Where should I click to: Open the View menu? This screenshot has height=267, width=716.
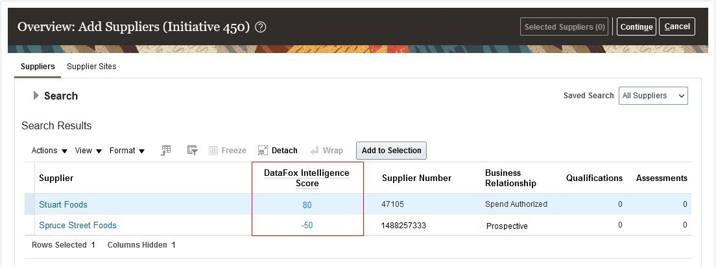click(x=88, y=151)
